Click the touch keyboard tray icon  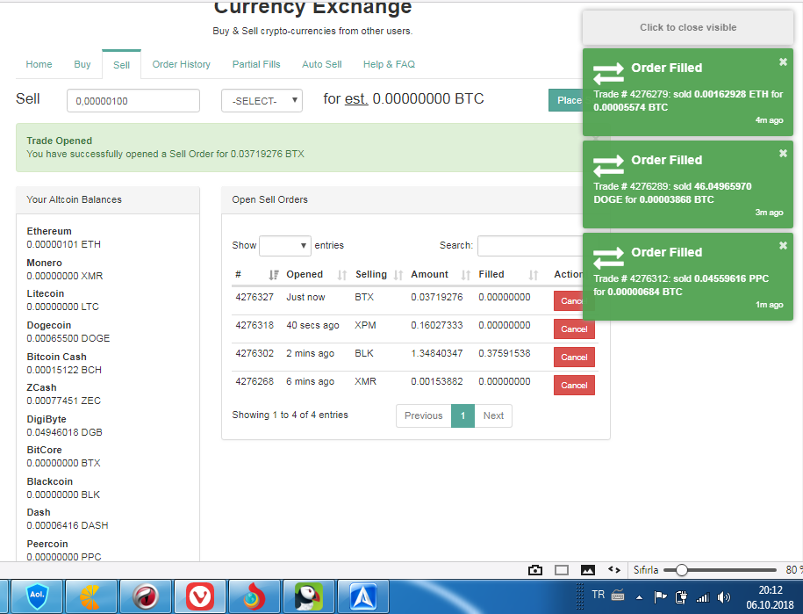pyautogui.click(x=618, y=595)
